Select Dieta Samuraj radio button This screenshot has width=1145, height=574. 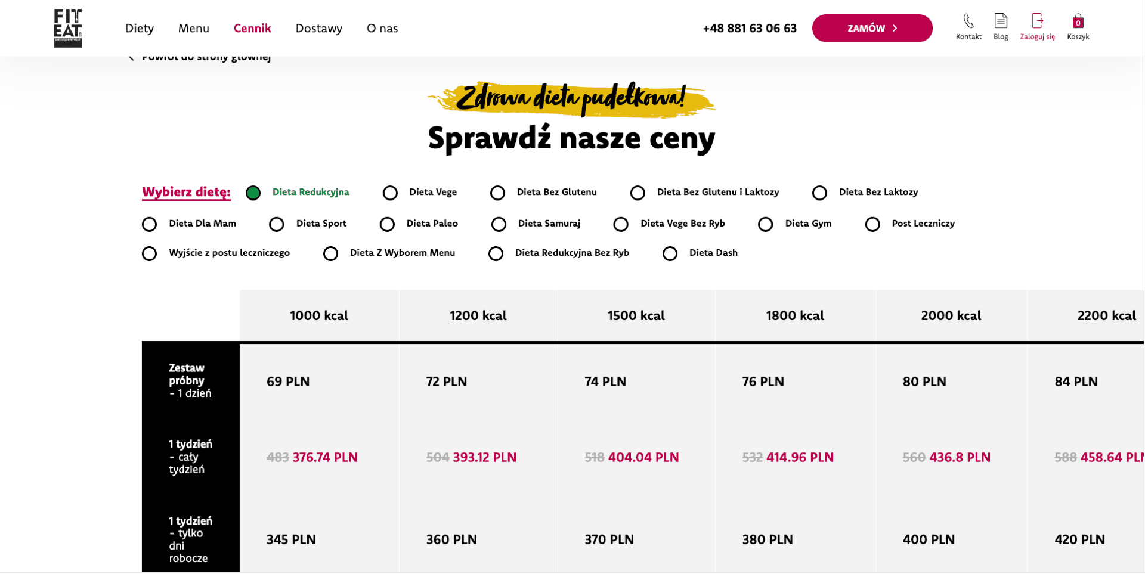pos(499,225)
